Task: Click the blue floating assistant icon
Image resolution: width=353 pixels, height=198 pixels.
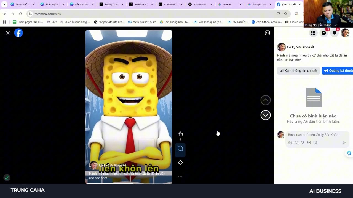Action: pos(349,153)
